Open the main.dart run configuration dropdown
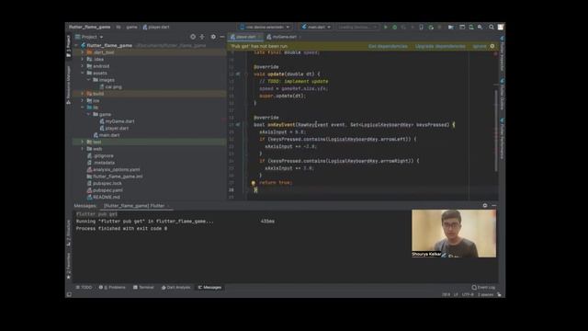Viewport: 588px width, 331px height. pos(316,27)
